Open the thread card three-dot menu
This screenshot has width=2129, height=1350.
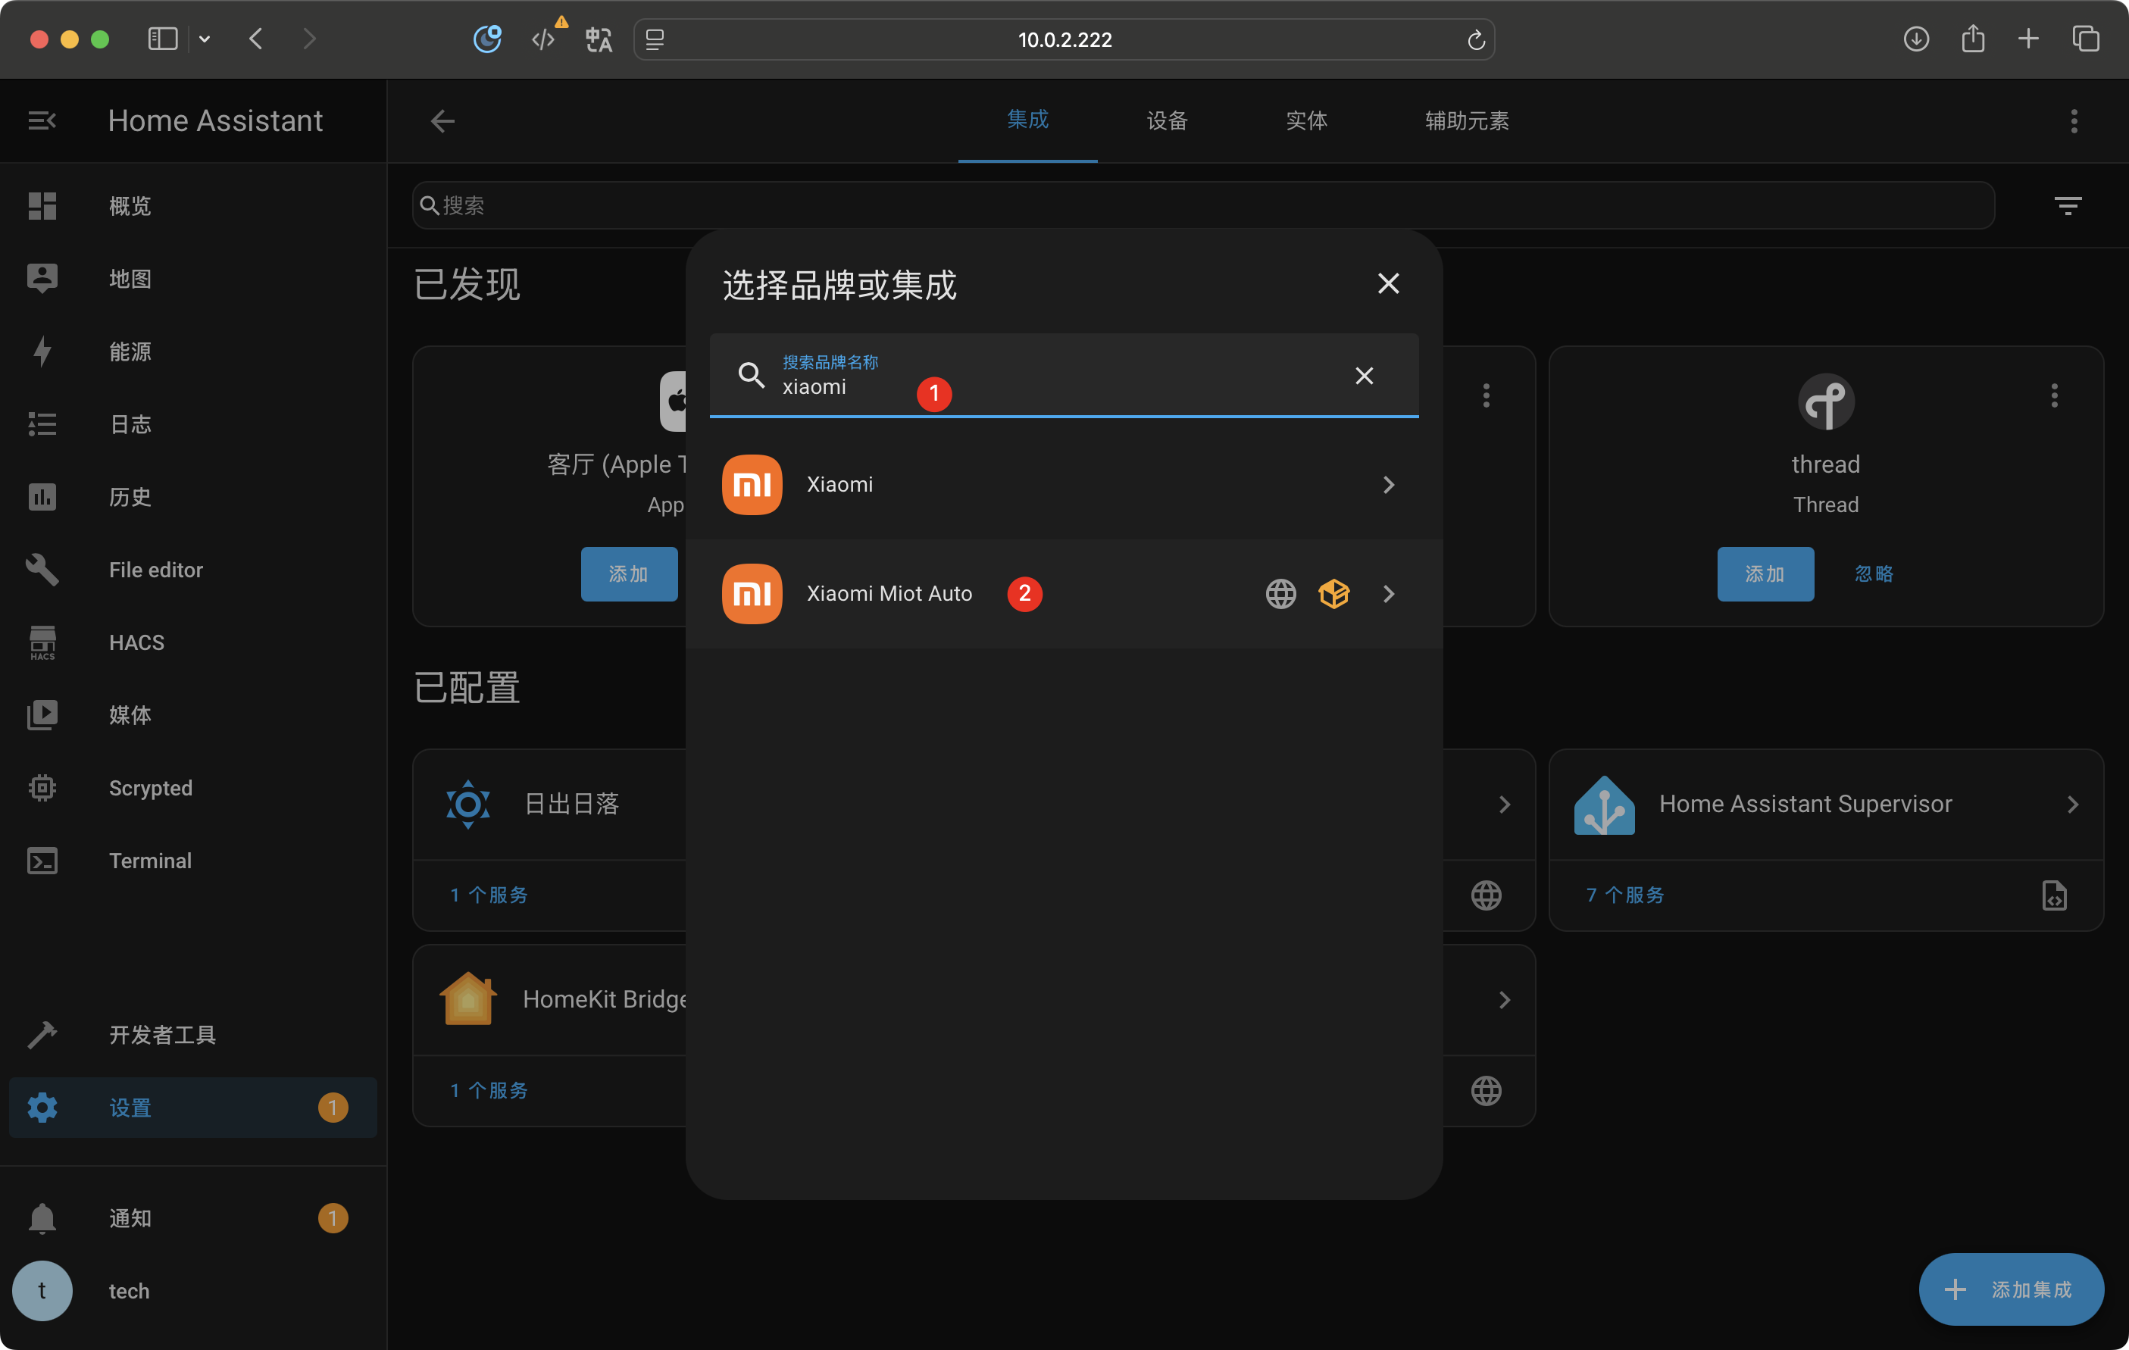2054,395
